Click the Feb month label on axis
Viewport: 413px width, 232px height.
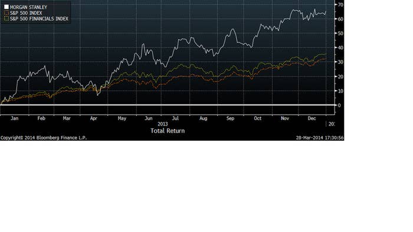click(x=41, y=118)
